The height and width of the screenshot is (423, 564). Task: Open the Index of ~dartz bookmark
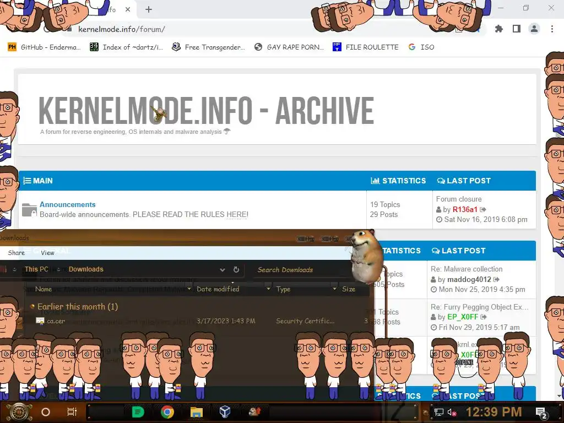pos(126,47)
